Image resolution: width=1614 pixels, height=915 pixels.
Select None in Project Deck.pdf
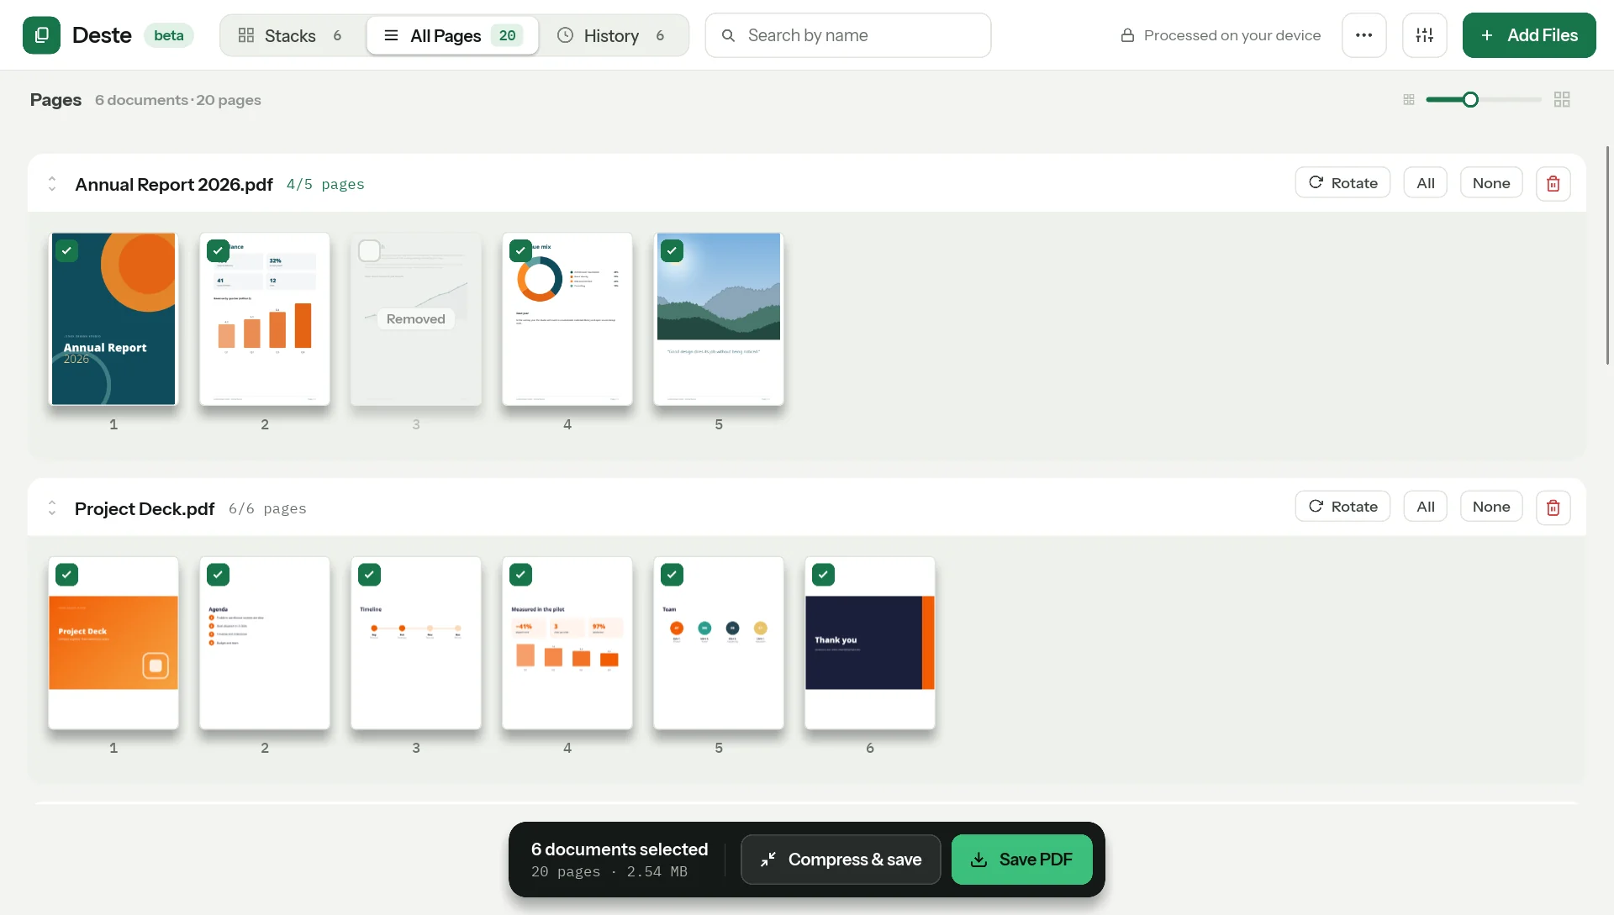(x=1491, y=507)
